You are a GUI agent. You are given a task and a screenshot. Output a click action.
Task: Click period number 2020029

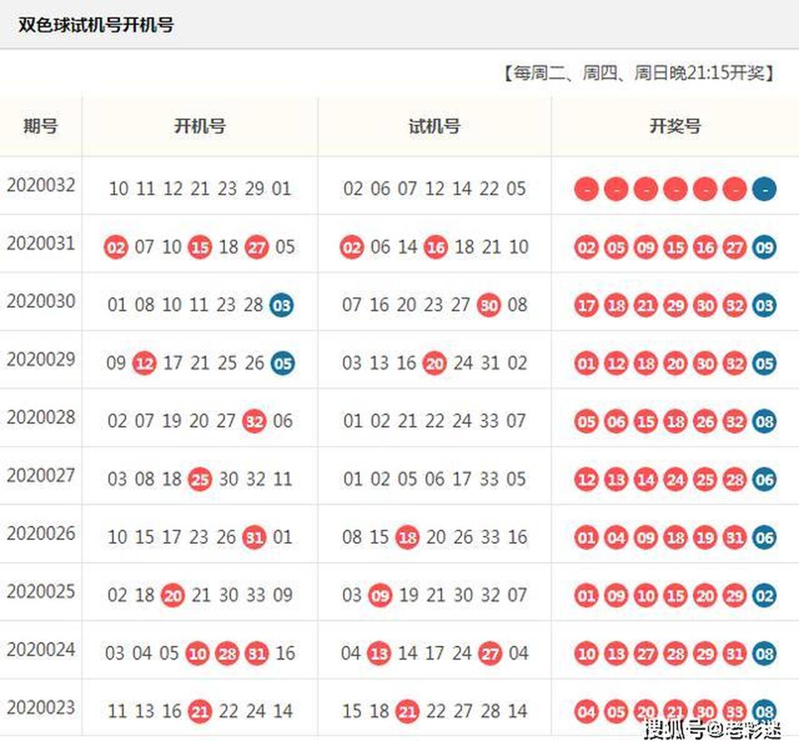point(41,360)
